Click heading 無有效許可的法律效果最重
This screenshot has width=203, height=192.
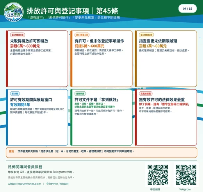(162, 100)
